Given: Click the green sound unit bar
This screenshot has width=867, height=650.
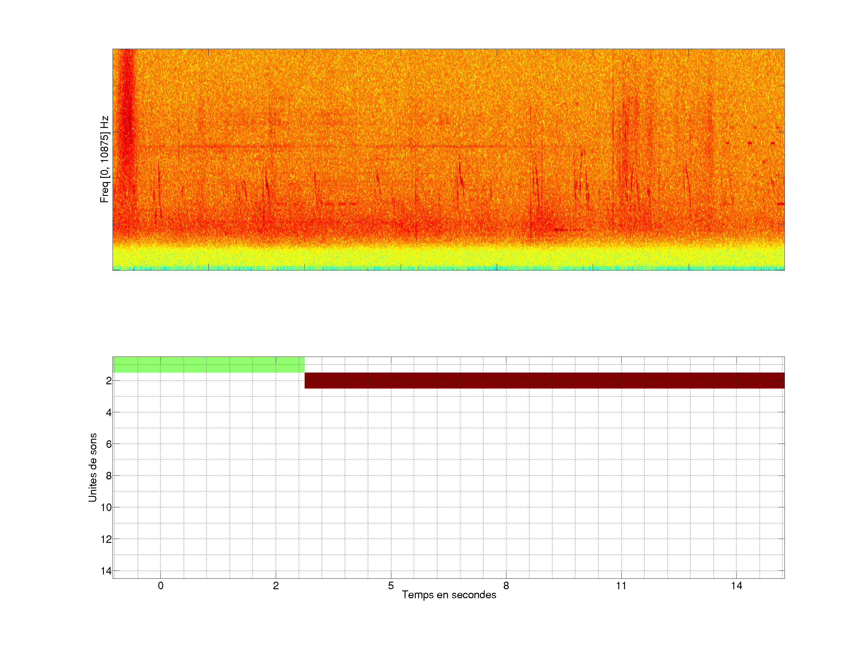Looking at the screenshot, I should (209, 364).
